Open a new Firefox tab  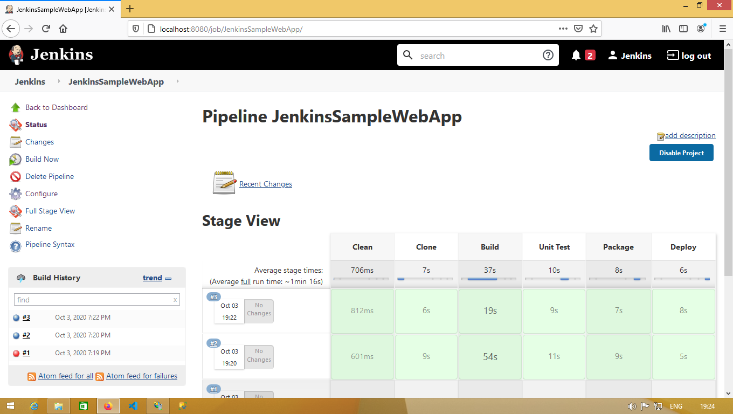coord(130,8)
